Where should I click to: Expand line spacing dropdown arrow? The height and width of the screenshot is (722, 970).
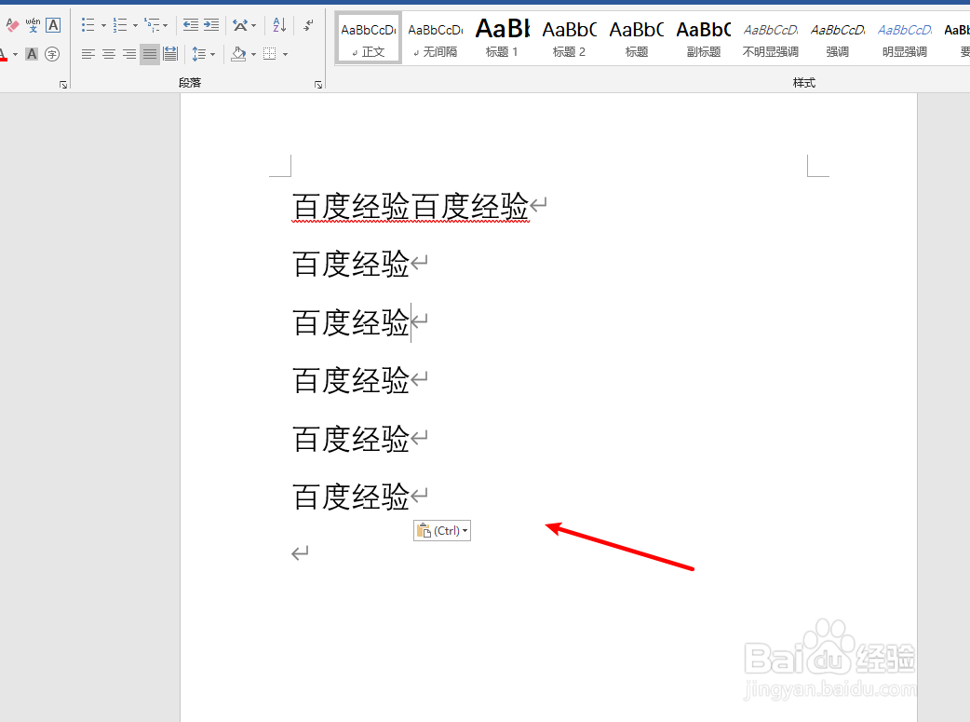click(213, 54)
